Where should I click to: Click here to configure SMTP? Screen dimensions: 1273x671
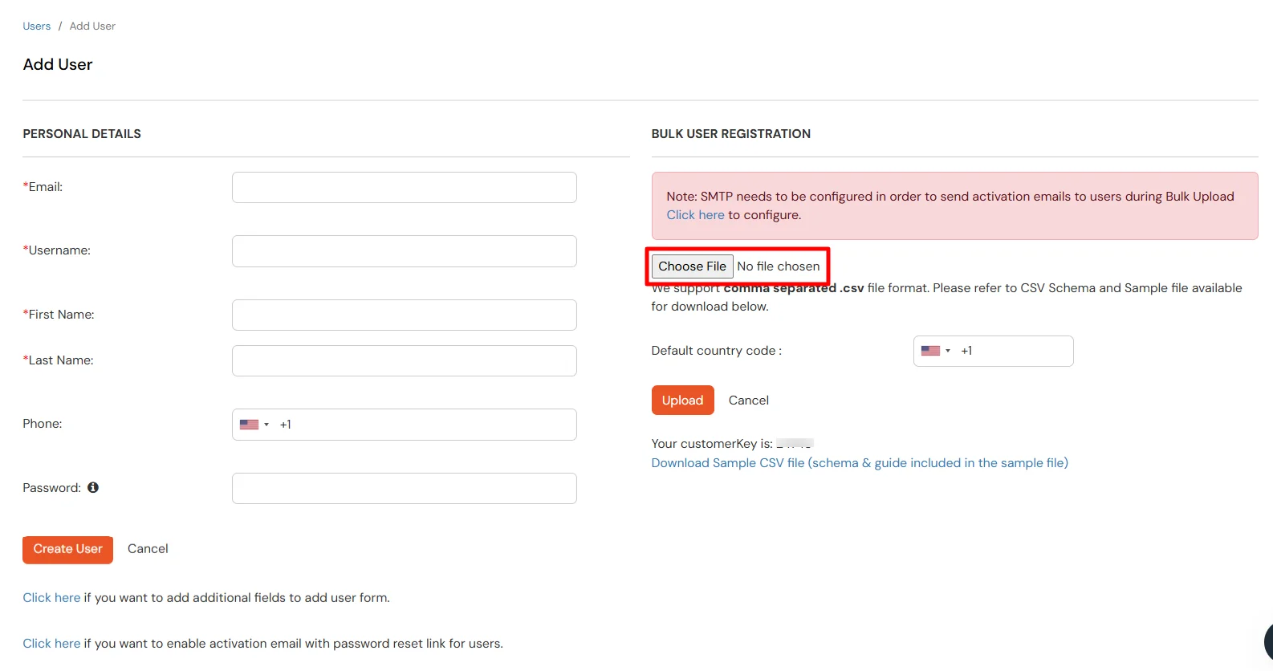pos(695,214)
